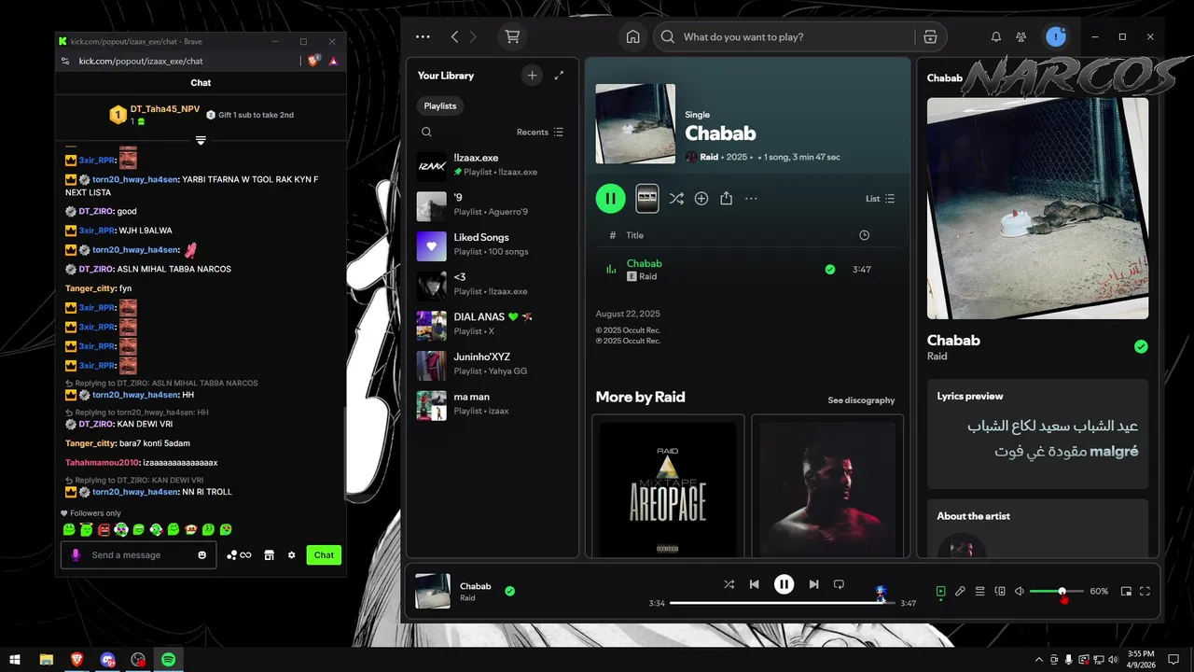Viewport: 1194px width, 672px height.
Task: Enable shuffle in the bottom player bar
Action: [x=729, y=584]
